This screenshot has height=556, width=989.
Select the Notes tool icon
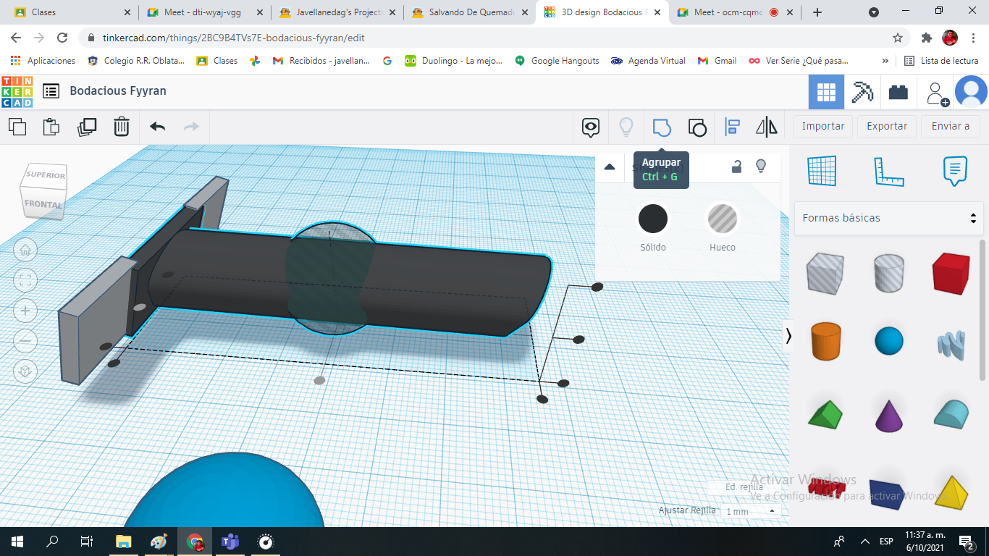tap(955, 172)
